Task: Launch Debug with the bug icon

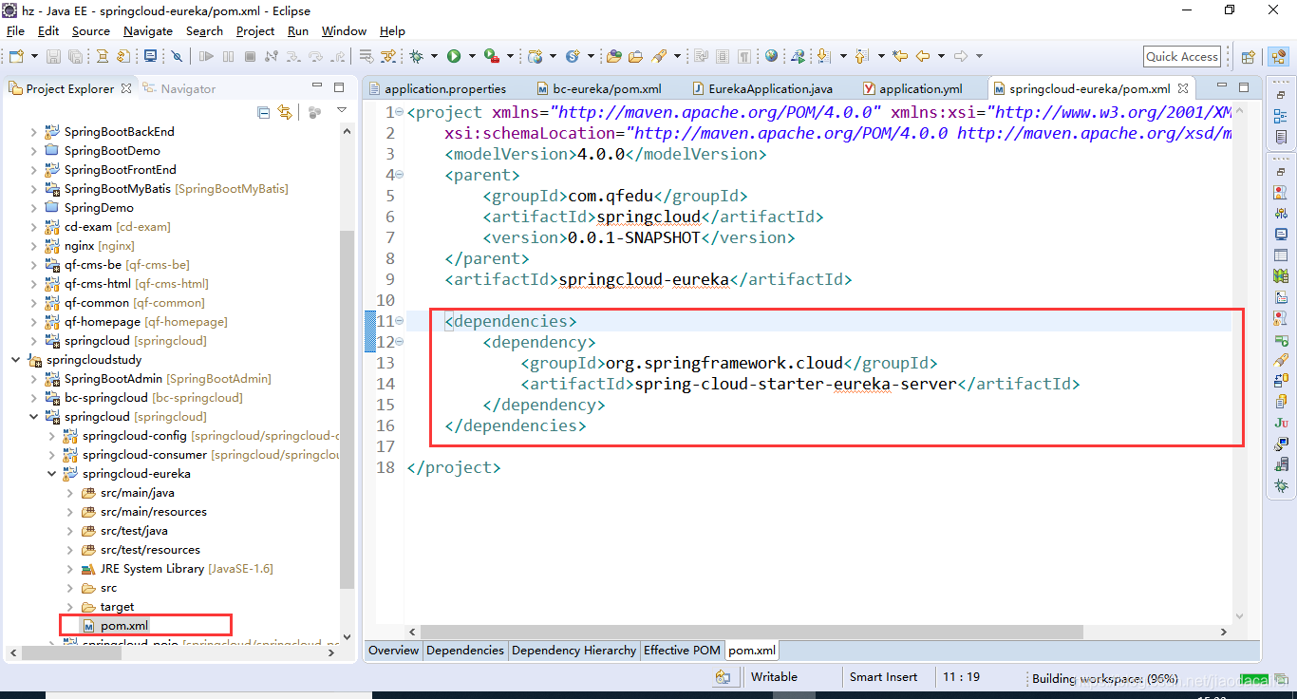Action: click(417, 56)
